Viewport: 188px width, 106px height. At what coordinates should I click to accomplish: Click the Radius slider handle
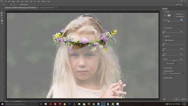click(x=163, y=33)
